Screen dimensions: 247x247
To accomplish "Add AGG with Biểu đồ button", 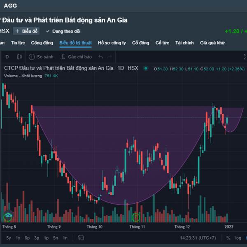I will click(x=26, y=31).
